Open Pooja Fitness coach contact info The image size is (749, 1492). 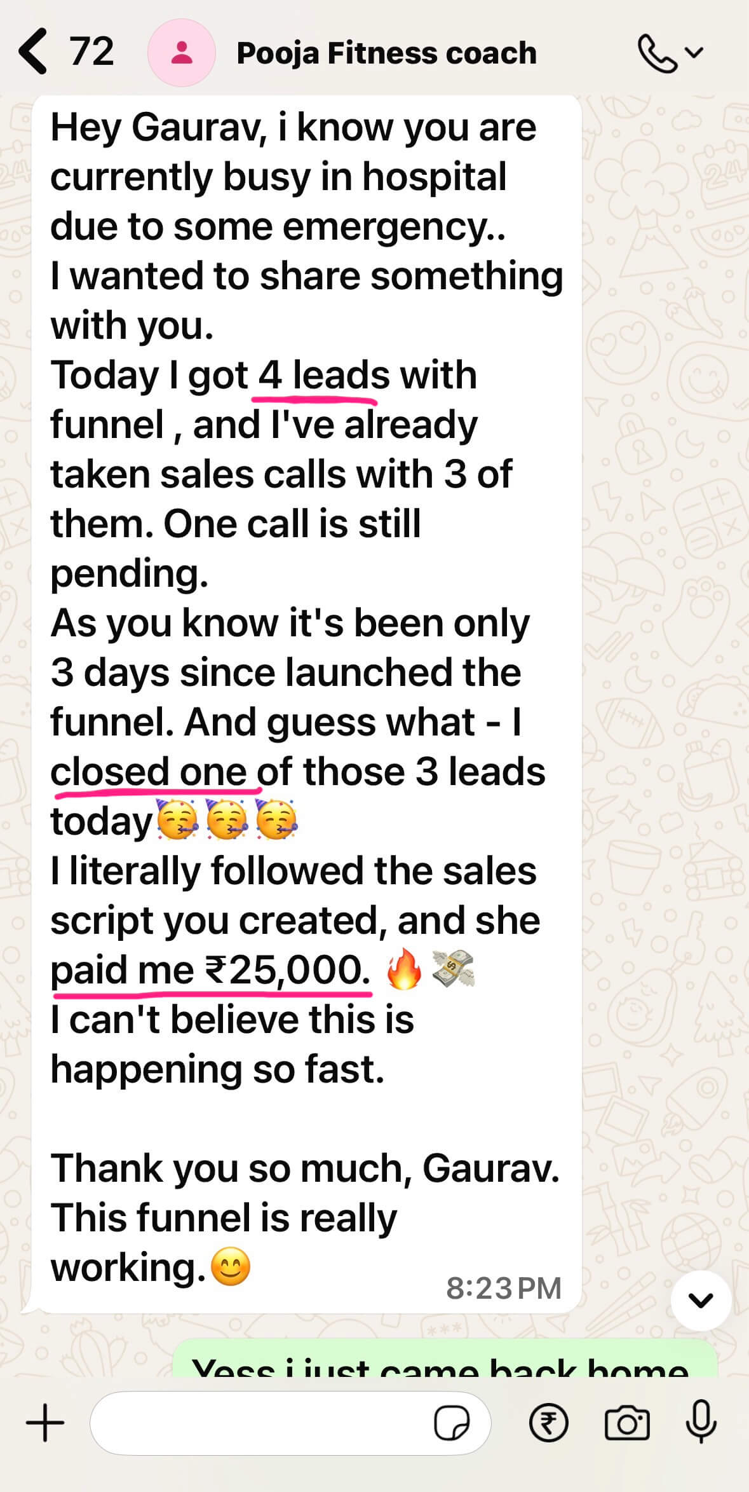coord(386,53)
